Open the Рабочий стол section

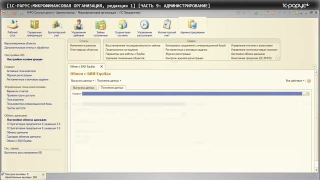[12, 28]
